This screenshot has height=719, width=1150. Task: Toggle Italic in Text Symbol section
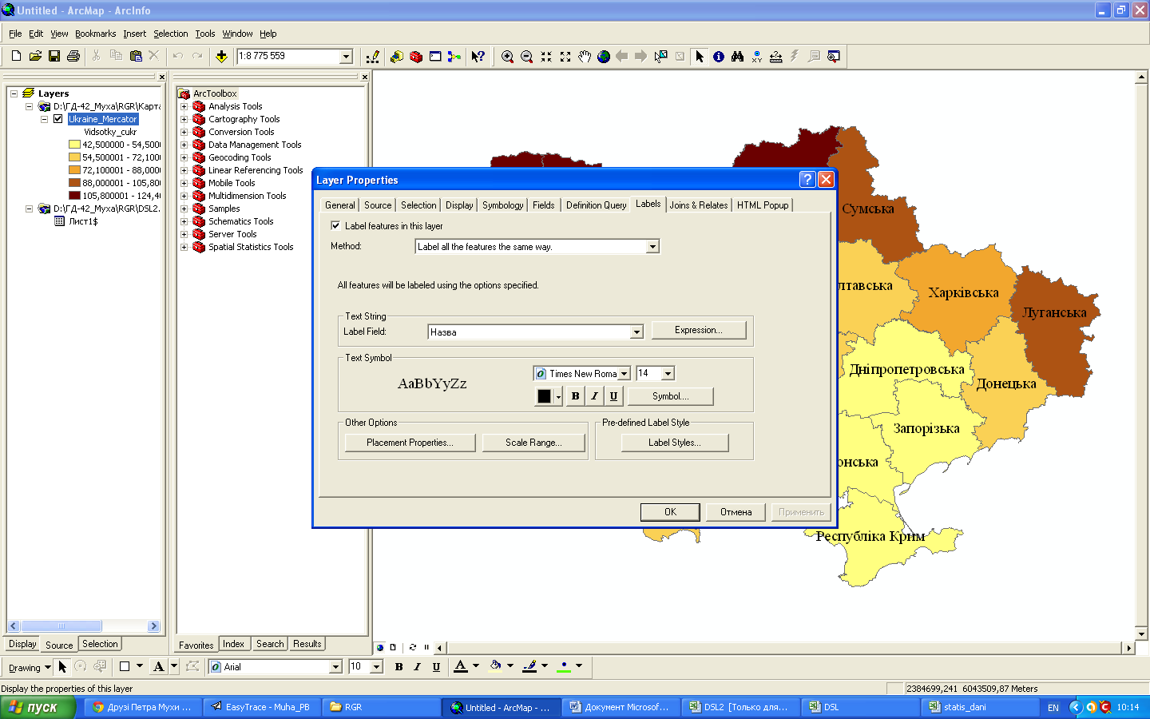(x=594, y=395)
